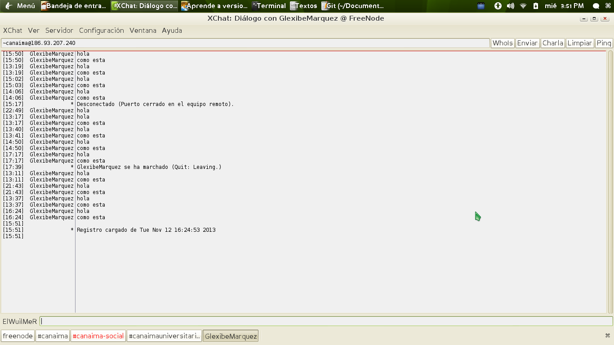Screen dimensions: 614x345
Task: Click the battery status icon
Action: point(535,6)
